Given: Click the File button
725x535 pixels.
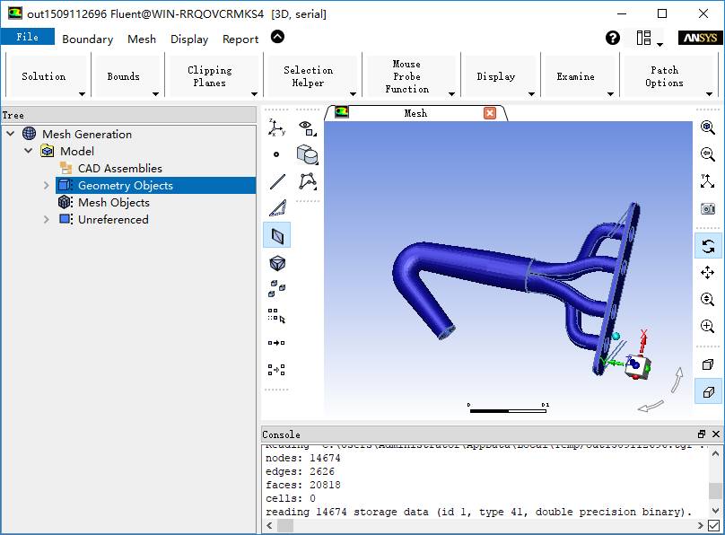Looking at the screenshot, I should [27, 37].
